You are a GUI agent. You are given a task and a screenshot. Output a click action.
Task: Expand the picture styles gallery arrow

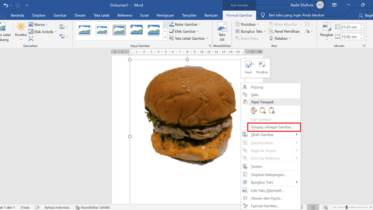tap(165, 37)
